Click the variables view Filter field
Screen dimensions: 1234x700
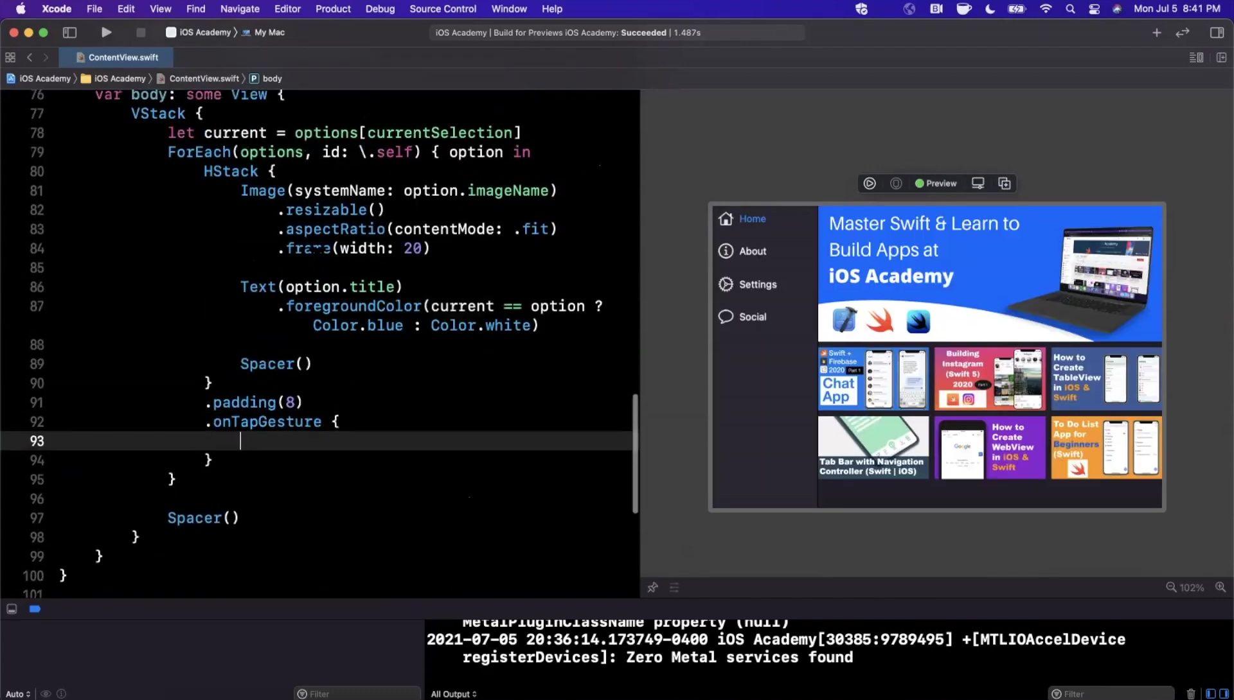pyautogui.click(x=357, y=694)
